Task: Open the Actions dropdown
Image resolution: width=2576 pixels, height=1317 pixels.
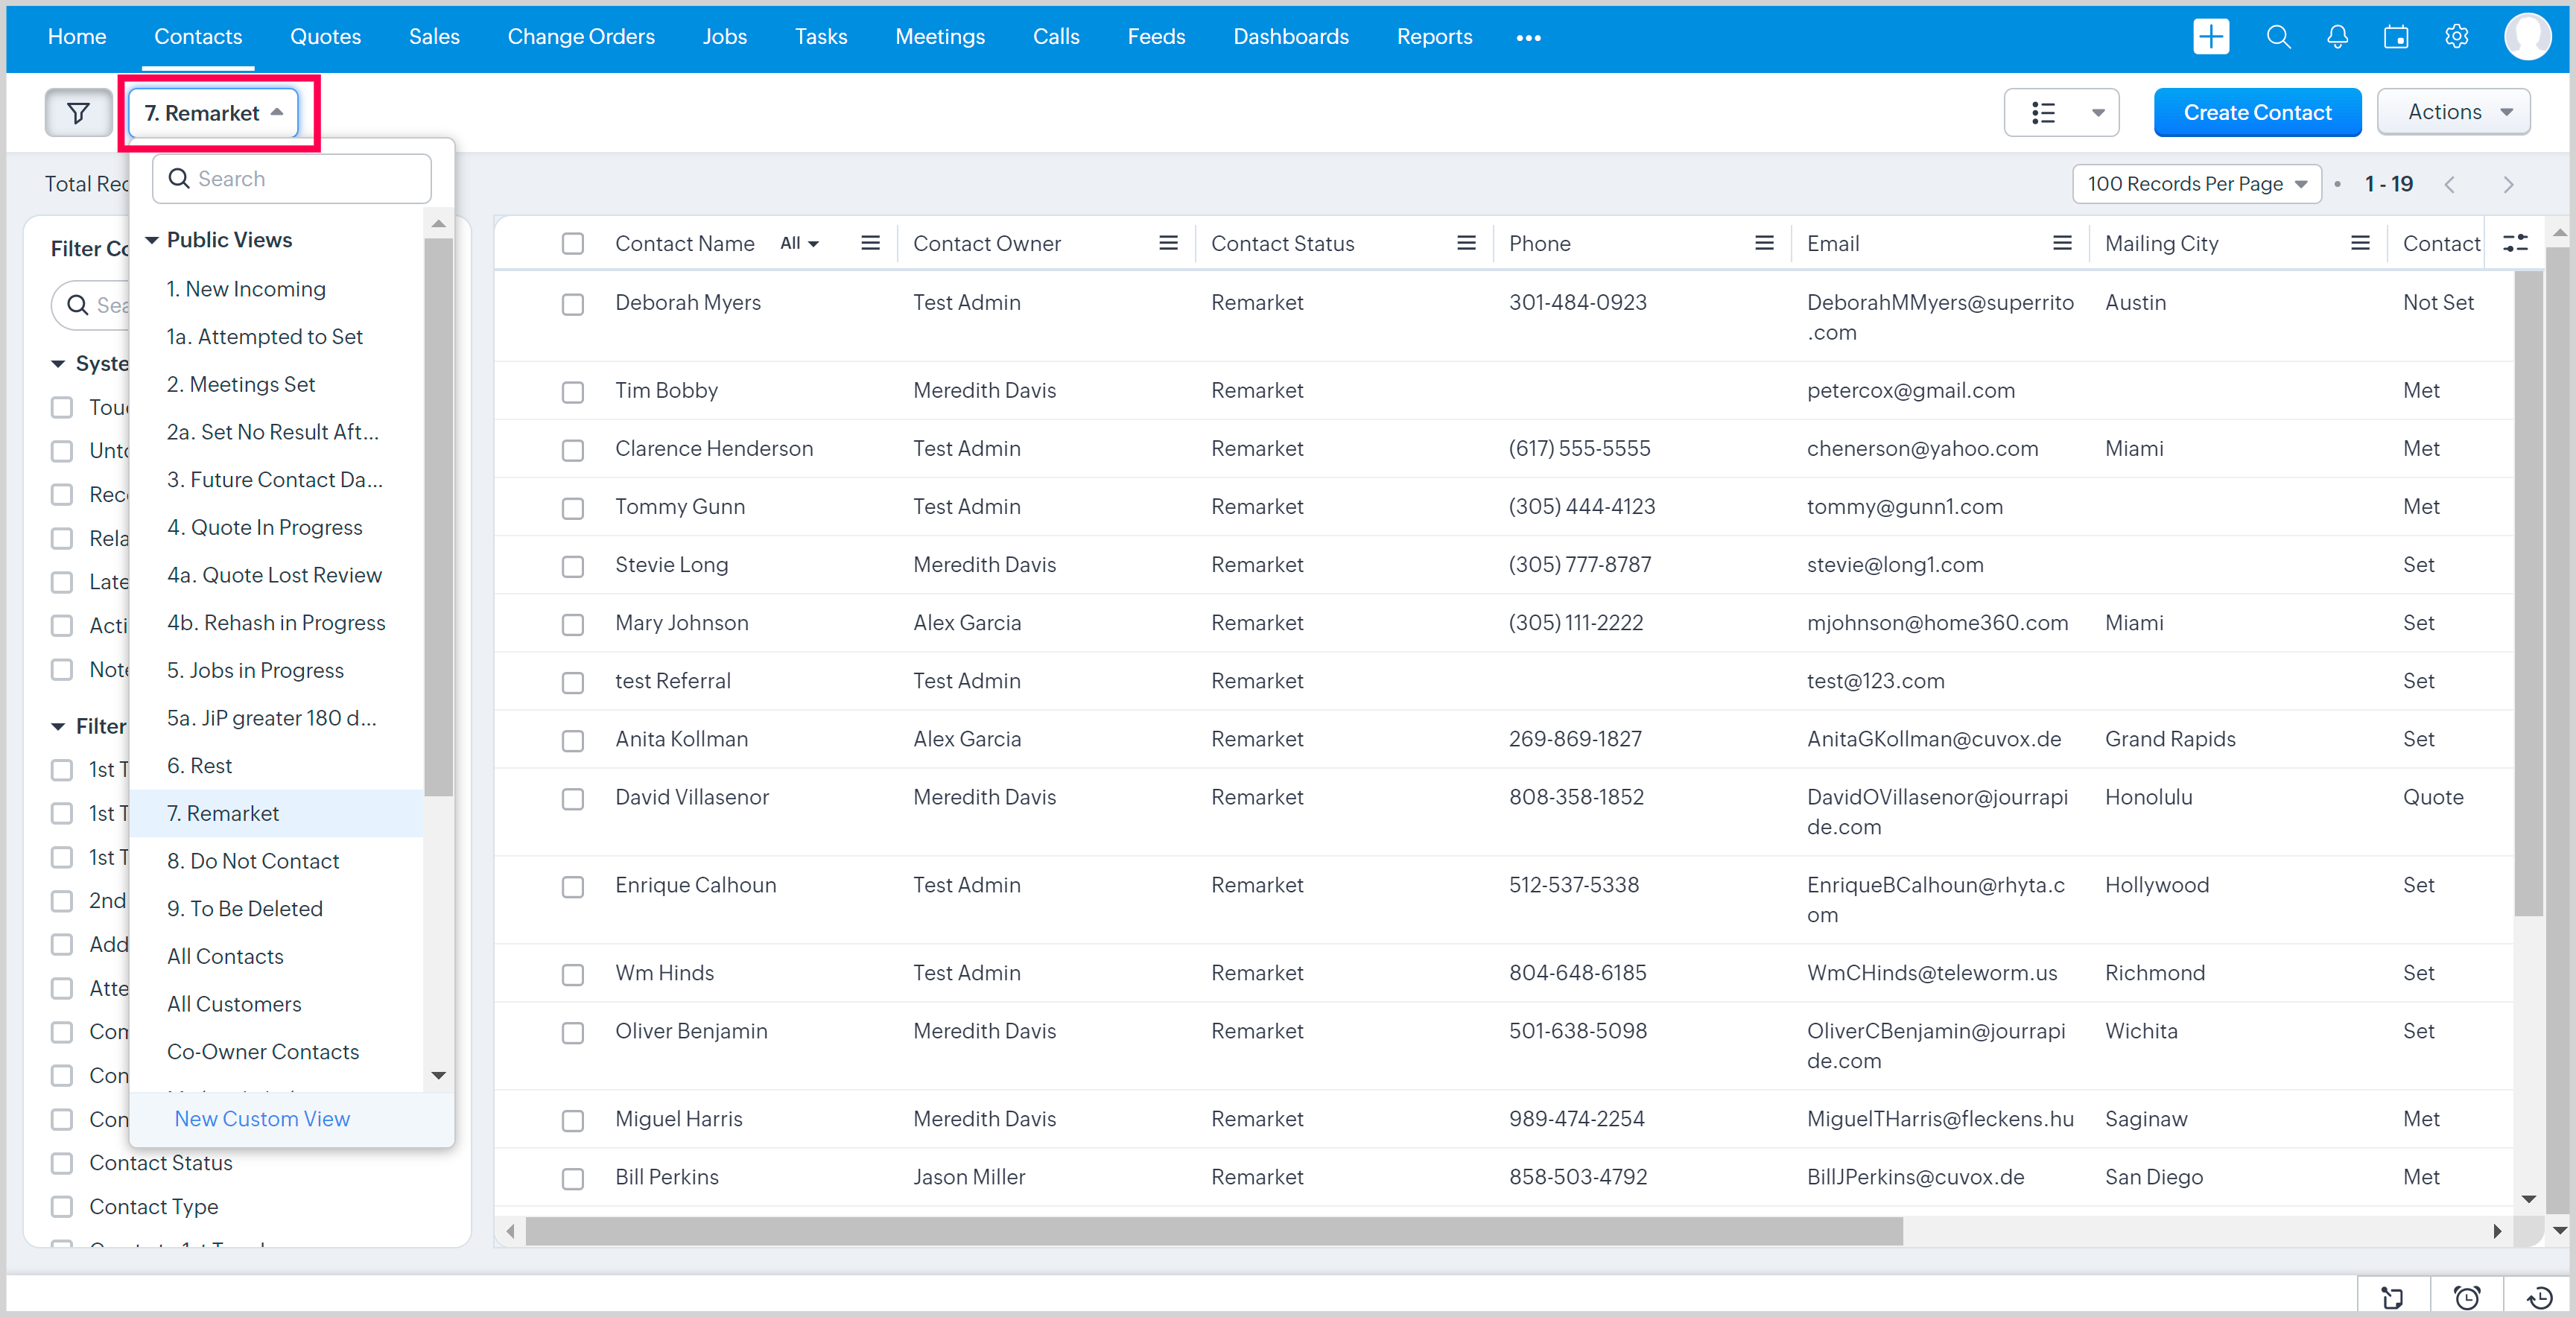Action: click(2453, 112)
